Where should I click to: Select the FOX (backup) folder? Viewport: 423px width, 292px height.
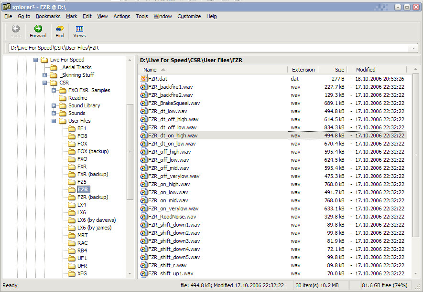93,151
